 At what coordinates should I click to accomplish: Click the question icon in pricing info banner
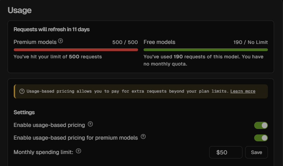(x=22, y=91)
